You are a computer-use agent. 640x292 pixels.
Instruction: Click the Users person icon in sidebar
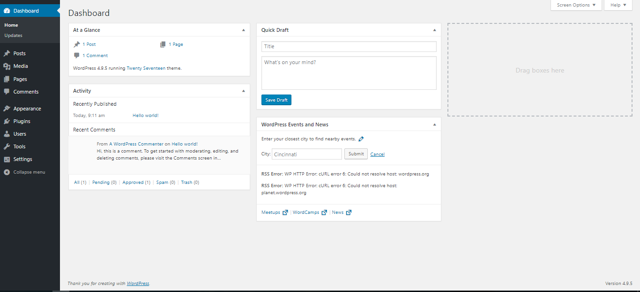(7, 134)
